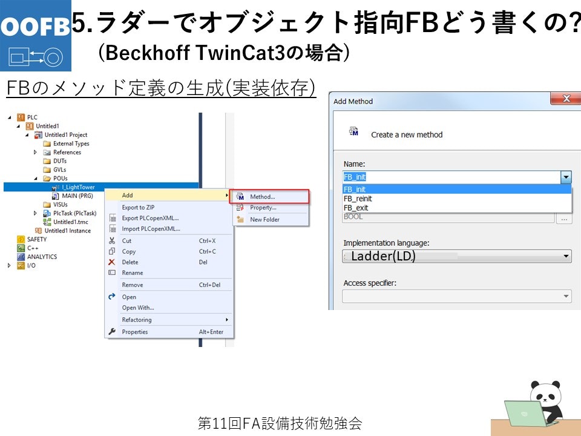The height and width of the screenshot is (436, 581).
Task: Click the PlcTask icon
Action: click(x=47, y=213)
